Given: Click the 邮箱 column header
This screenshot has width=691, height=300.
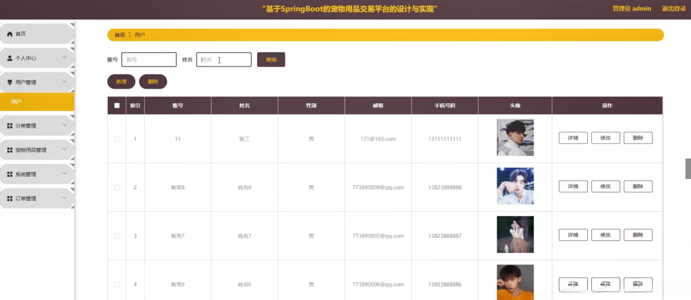Looking at the screenshot, I should click(378, 105).
